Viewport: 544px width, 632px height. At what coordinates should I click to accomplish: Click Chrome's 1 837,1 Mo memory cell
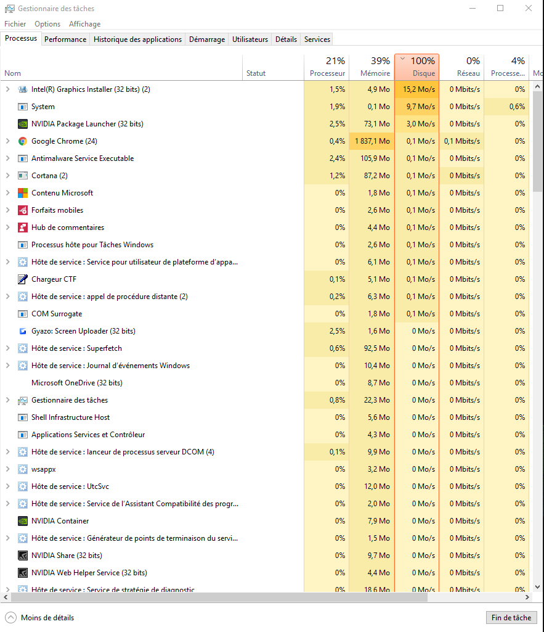point(371,141)
